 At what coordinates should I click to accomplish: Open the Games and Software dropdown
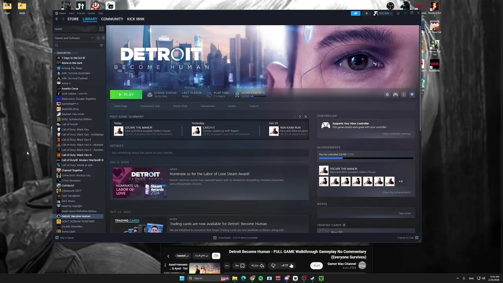click(x=74, y=38)
